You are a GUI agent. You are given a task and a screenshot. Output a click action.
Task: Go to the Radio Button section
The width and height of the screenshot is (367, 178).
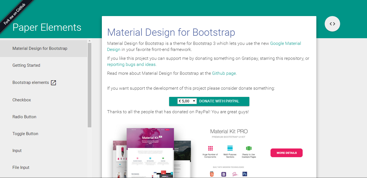point(44,117)
